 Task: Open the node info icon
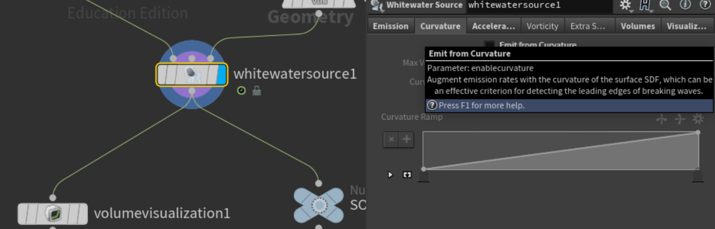(685, 5)
